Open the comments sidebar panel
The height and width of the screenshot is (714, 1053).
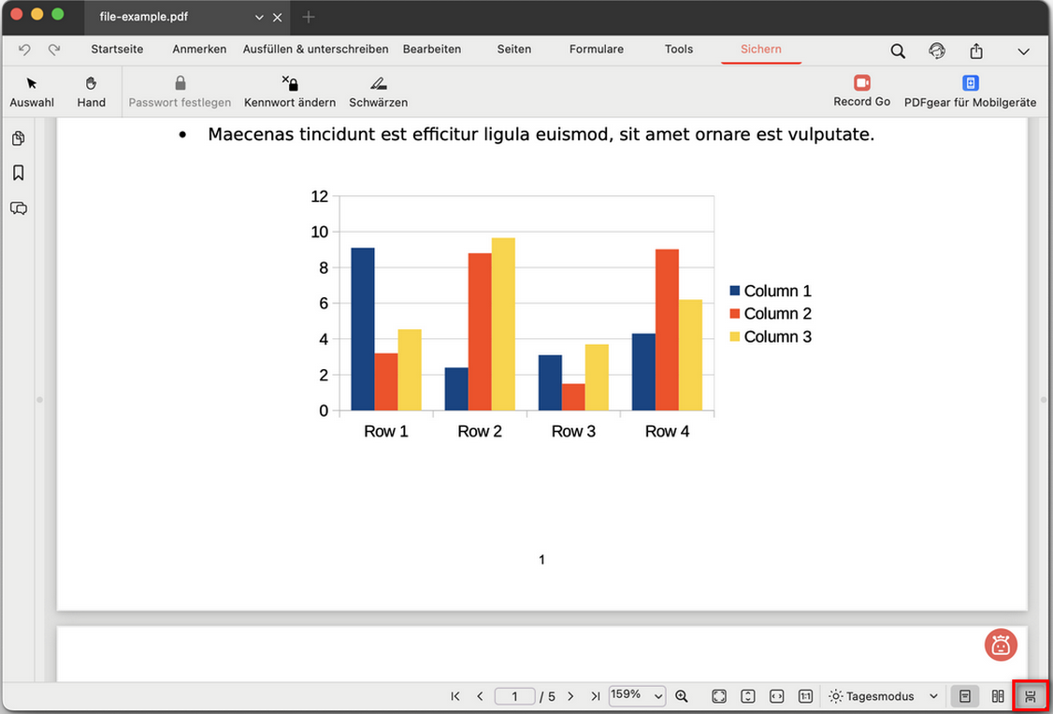pyautogui.click(x=18, y=208)
